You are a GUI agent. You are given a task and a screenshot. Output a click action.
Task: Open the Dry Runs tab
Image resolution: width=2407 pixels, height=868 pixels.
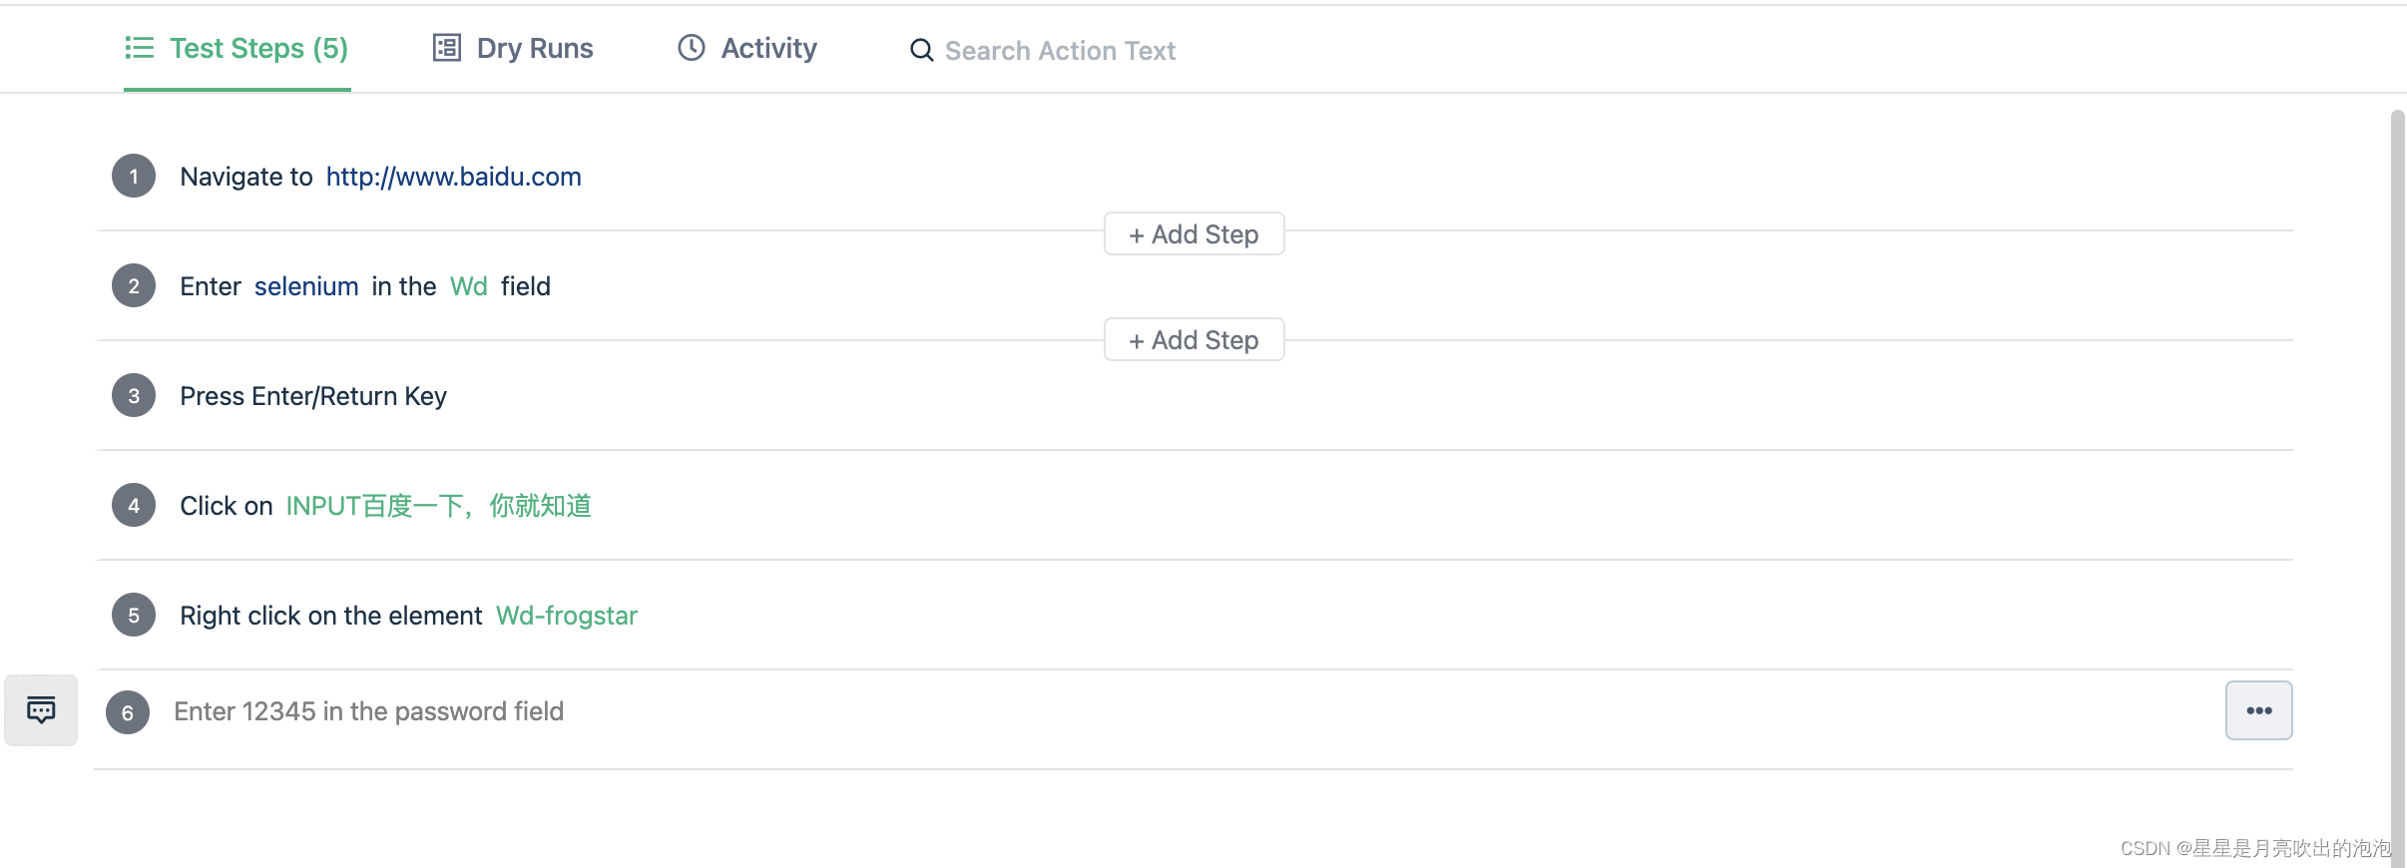click(x=534, y=48)
